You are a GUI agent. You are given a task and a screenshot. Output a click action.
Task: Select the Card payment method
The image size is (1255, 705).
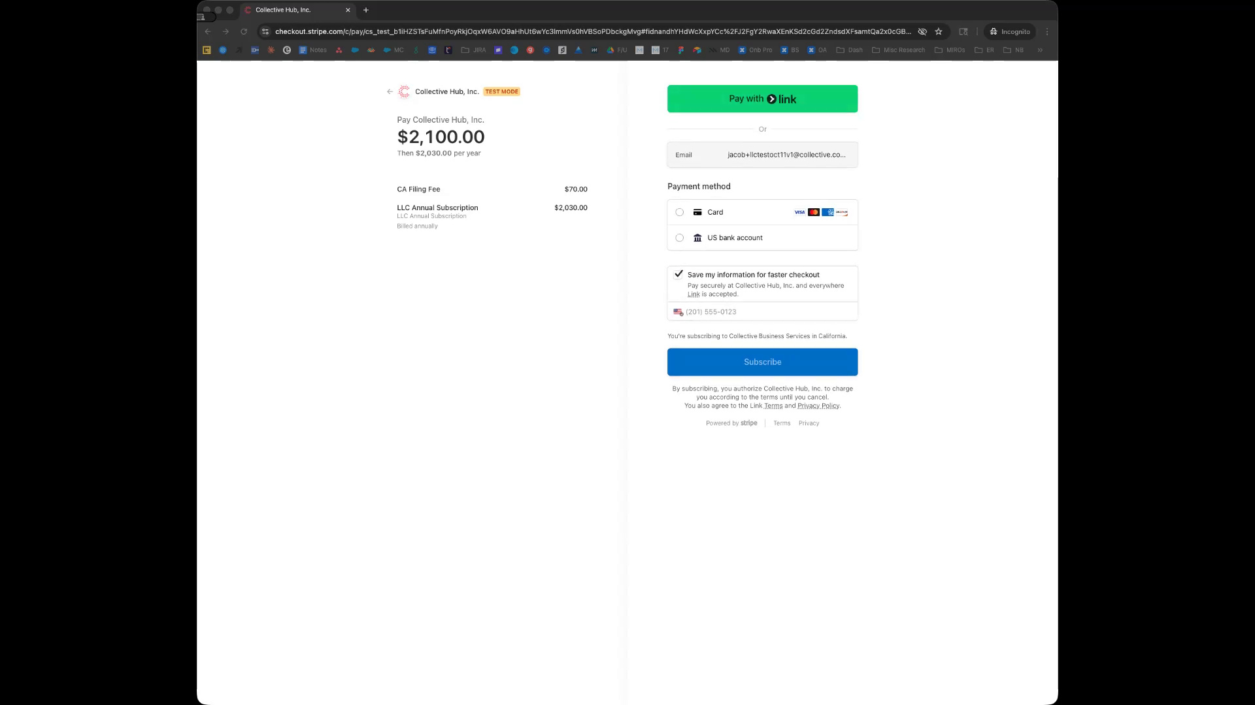pyautogui.click(x=680, y=212)
